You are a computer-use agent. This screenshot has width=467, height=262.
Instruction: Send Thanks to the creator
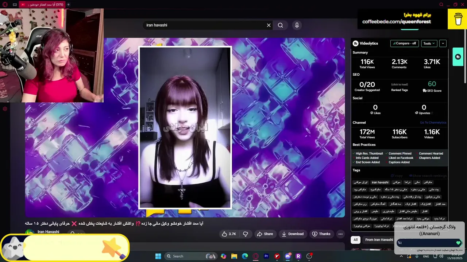tap(321, 234)
